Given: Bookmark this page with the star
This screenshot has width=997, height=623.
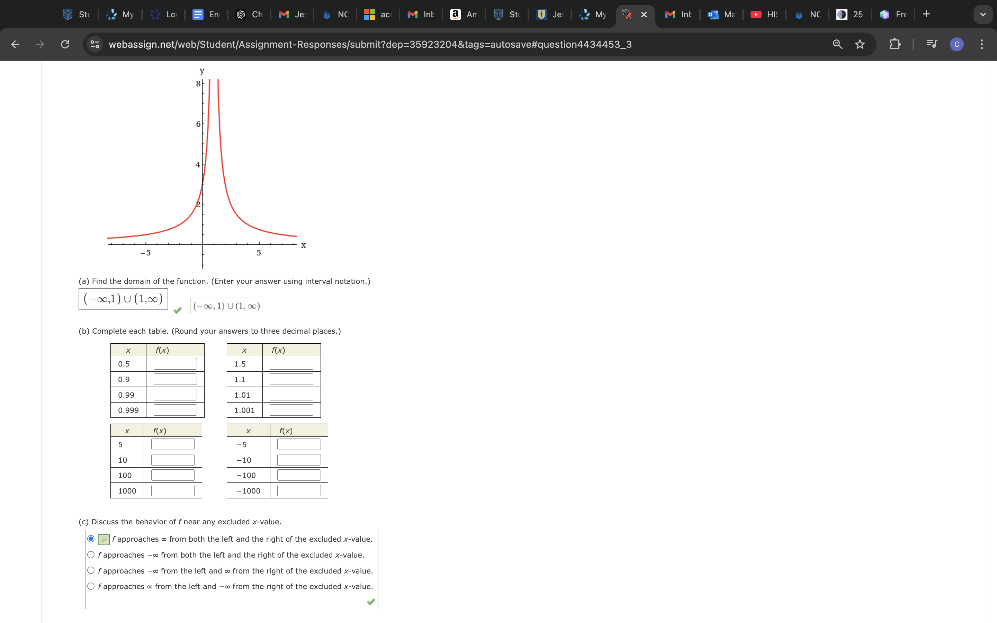Looking at the screenshot, I should click(x=860, y=44).
